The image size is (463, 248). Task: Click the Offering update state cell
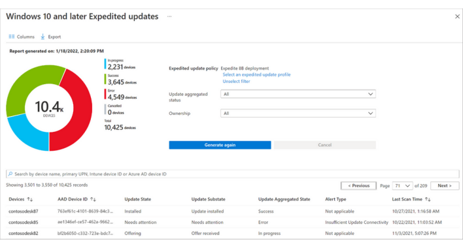point(133,233)
